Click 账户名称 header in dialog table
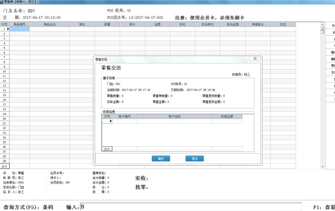This screenshot has width=335, height=211. pos(175,117)
